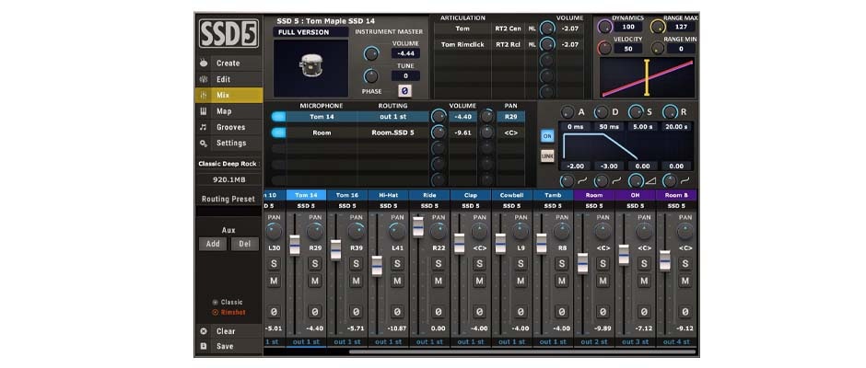866x368 pixels.
Task: Click the Instrument Master phase invert icon
Action: click(x=404, y=90)
